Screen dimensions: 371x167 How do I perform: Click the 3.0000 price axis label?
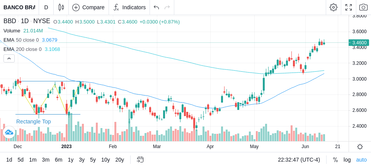tap(359, 79)
